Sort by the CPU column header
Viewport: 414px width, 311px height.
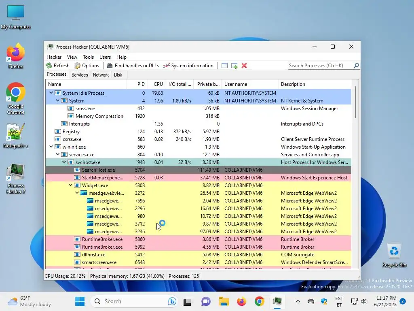click(156, 84)
